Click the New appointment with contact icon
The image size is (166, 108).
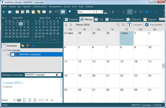click(22, 12)
